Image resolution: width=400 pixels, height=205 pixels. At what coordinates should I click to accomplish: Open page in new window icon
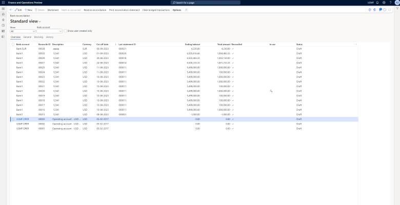(390, 10)
